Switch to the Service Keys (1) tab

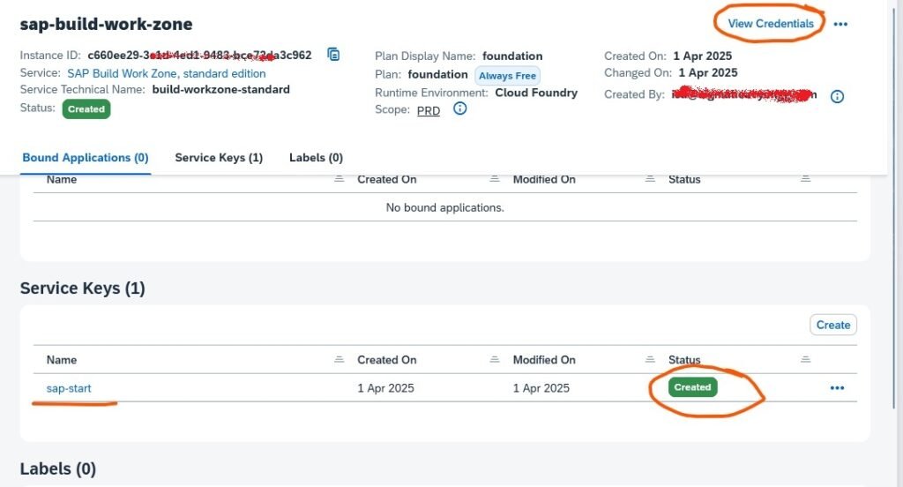tap(219, 158)
